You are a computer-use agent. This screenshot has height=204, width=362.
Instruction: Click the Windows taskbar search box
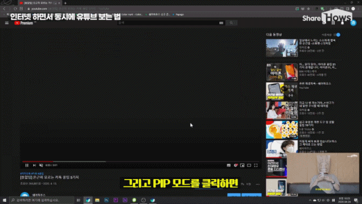click(41, 200)
